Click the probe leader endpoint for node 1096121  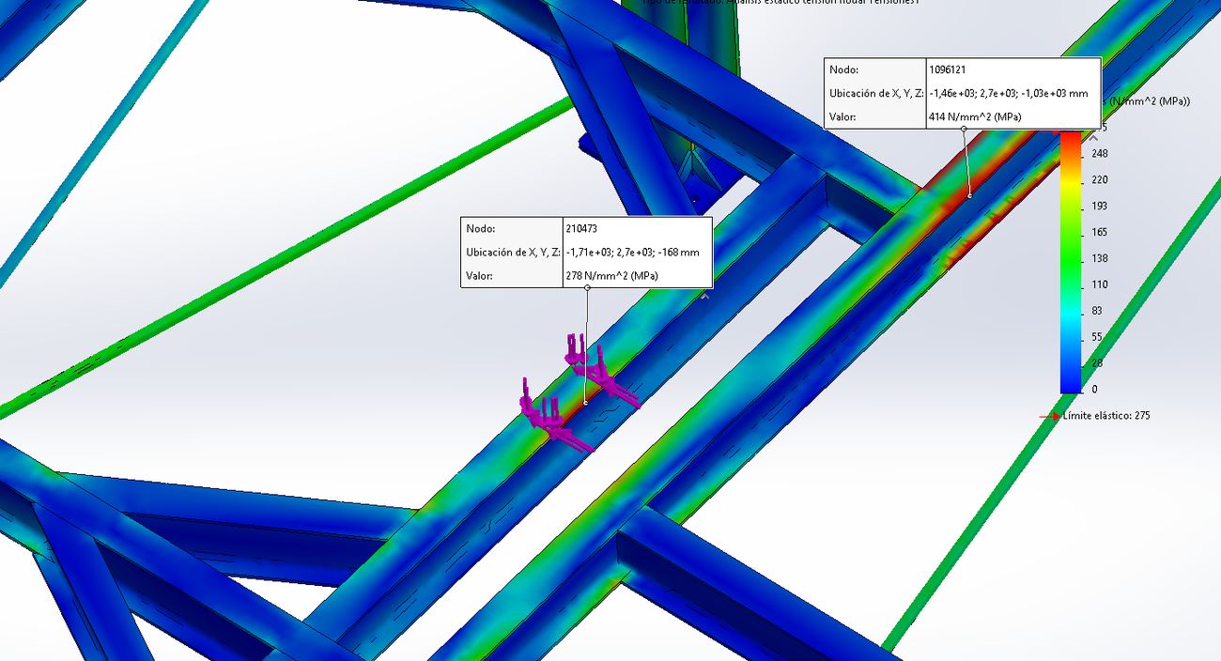tap(969, 195)
